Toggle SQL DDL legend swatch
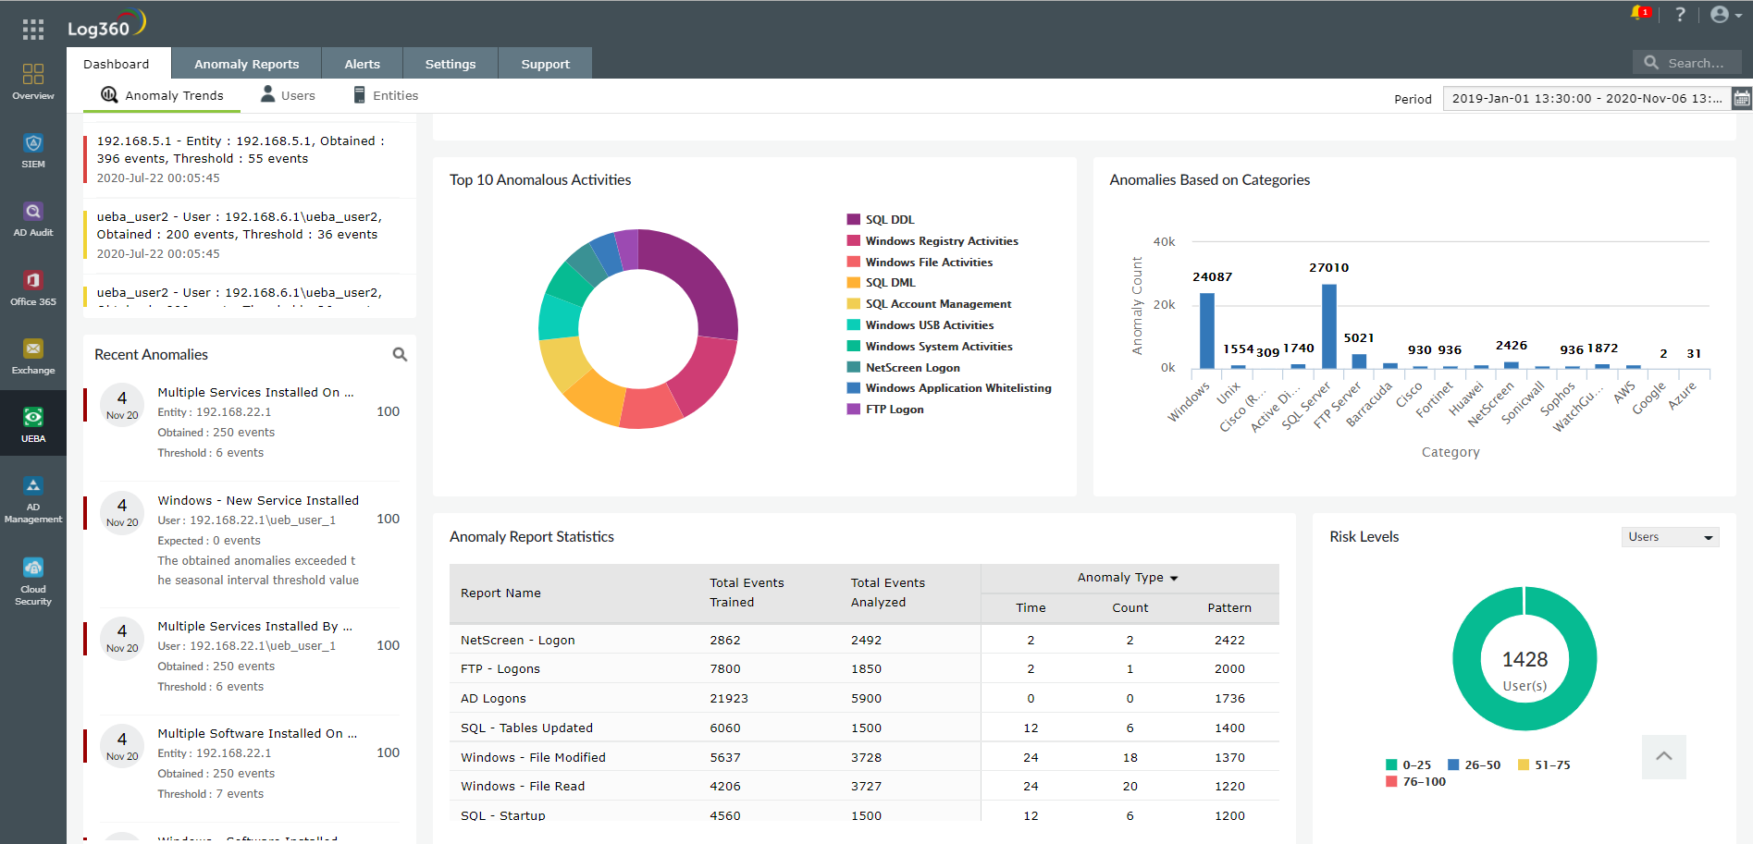Viewport: 1753px width, 844px height. 854,219
